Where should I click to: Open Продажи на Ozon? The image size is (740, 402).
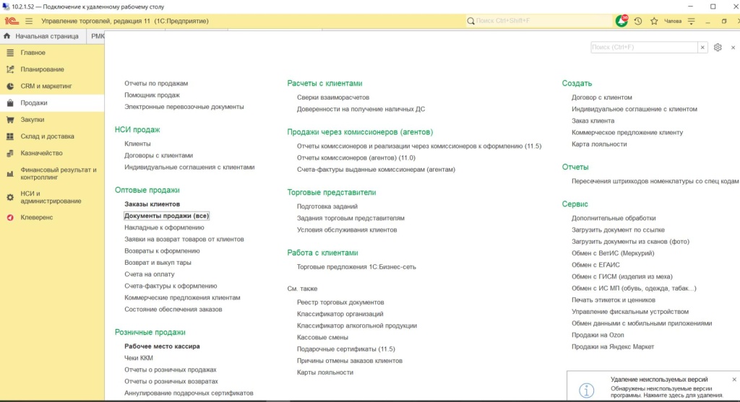click(598, 335)
